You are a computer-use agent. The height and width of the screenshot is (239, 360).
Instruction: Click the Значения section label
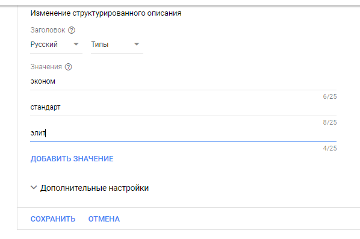point(46,67)
